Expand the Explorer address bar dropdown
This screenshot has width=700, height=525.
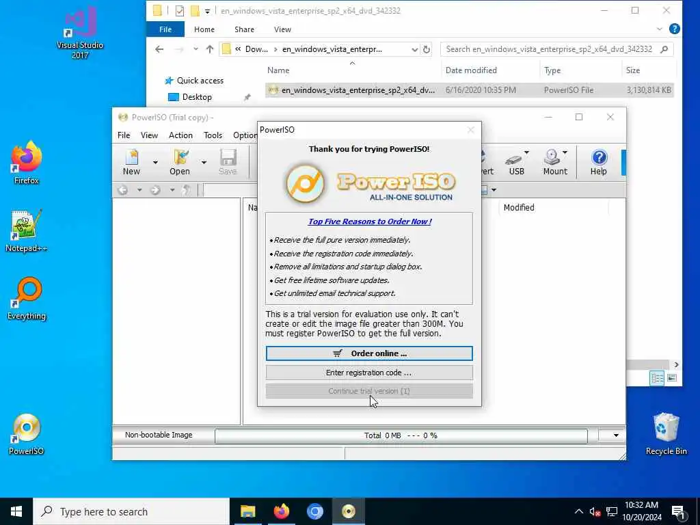click(415, 49)
